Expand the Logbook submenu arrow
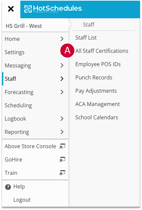 [62, 119]
